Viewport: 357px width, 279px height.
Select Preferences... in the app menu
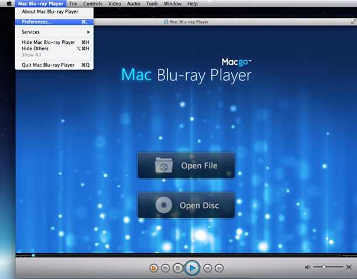click(54, 22)
